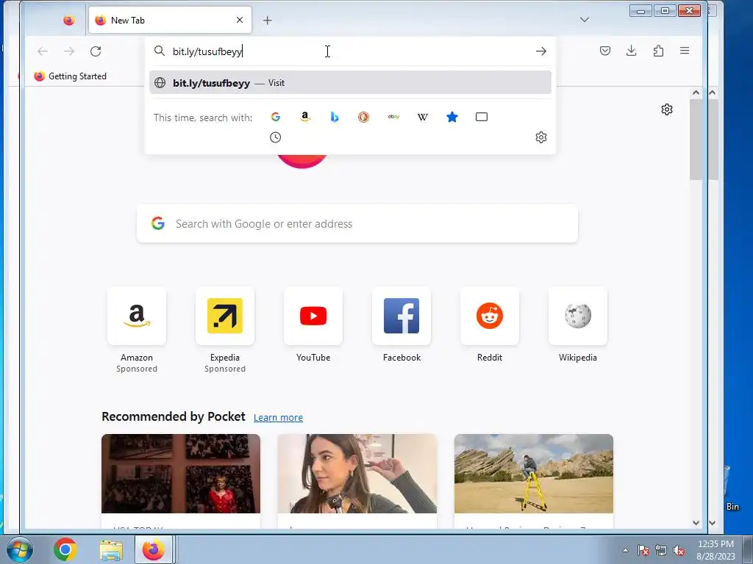Image resolution: width=753 pixels, height=564 pixels.
Task: Show hidden system tray icons
Action: [625, 550]
